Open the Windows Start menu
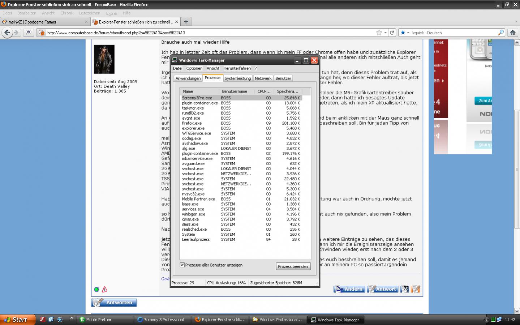This screenshot has height=325, width=520. [18, 320]
